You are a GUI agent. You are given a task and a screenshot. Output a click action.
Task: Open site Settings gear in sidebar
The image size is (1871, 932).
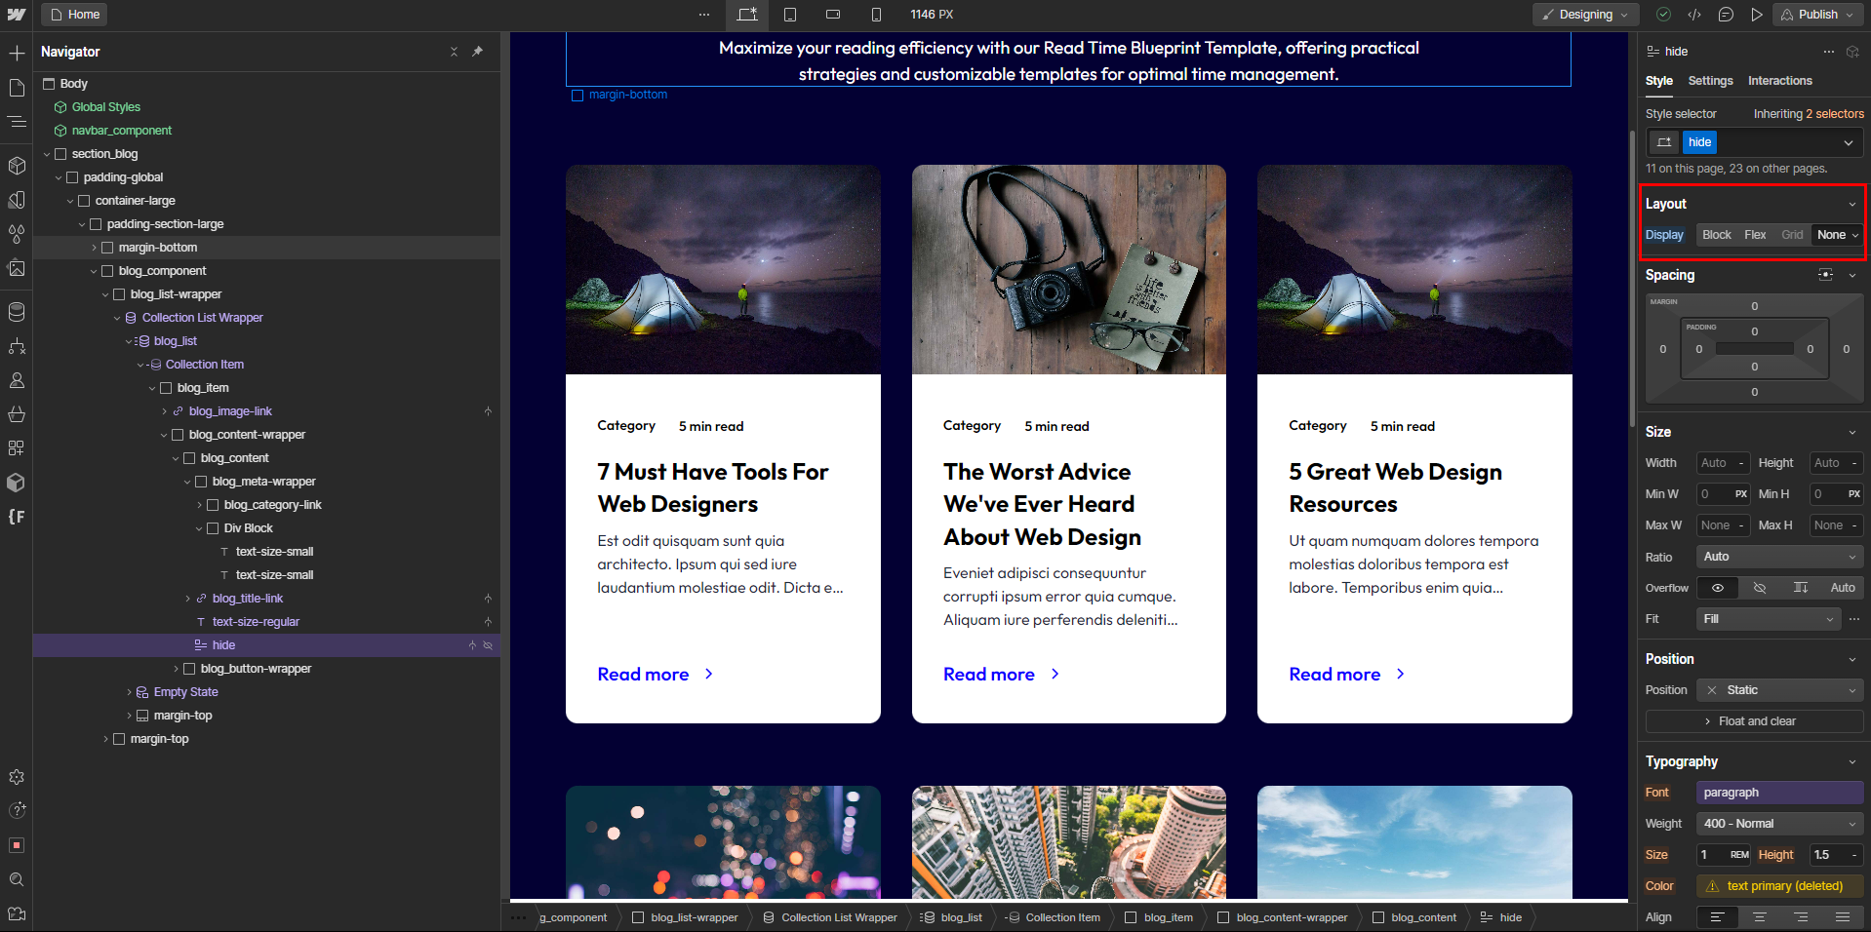17,777
